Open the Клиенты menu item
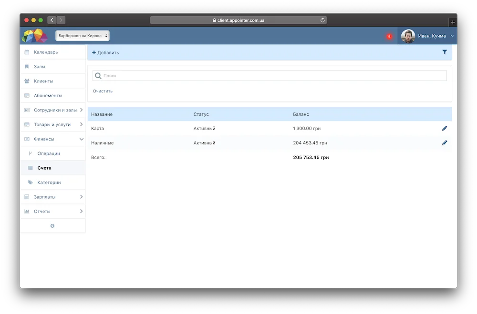 point(52,81)
